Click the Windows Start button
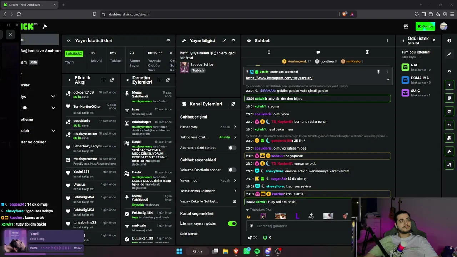The image size is (457, 257). click(179, 251)
